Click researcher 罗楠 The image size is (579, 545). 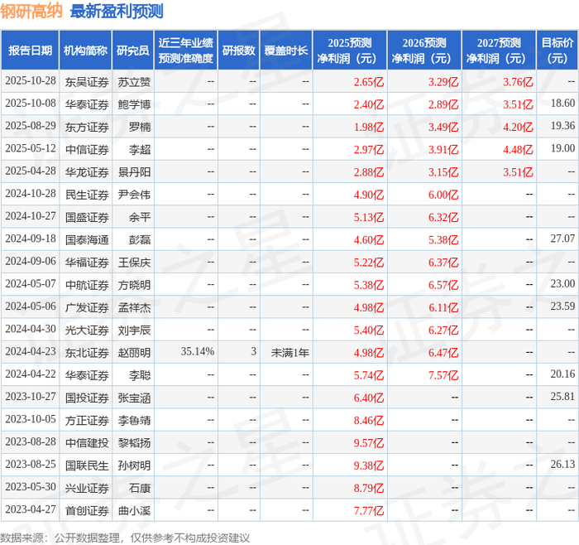click(140, 127)
